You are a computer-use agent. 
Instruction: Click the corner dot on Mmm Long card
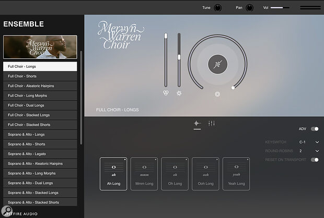[155, 160]
